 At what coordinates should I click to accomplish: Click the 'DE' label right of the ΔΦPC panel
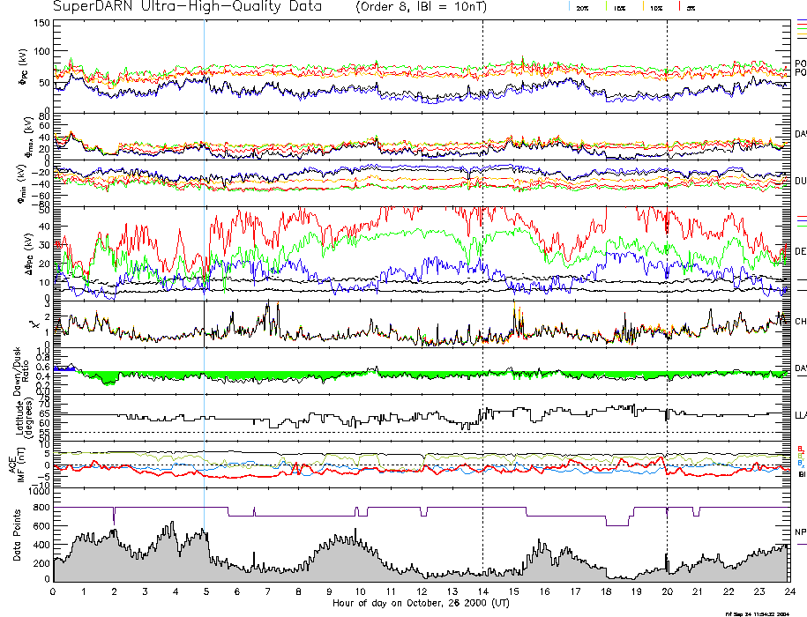pos(801,251)
